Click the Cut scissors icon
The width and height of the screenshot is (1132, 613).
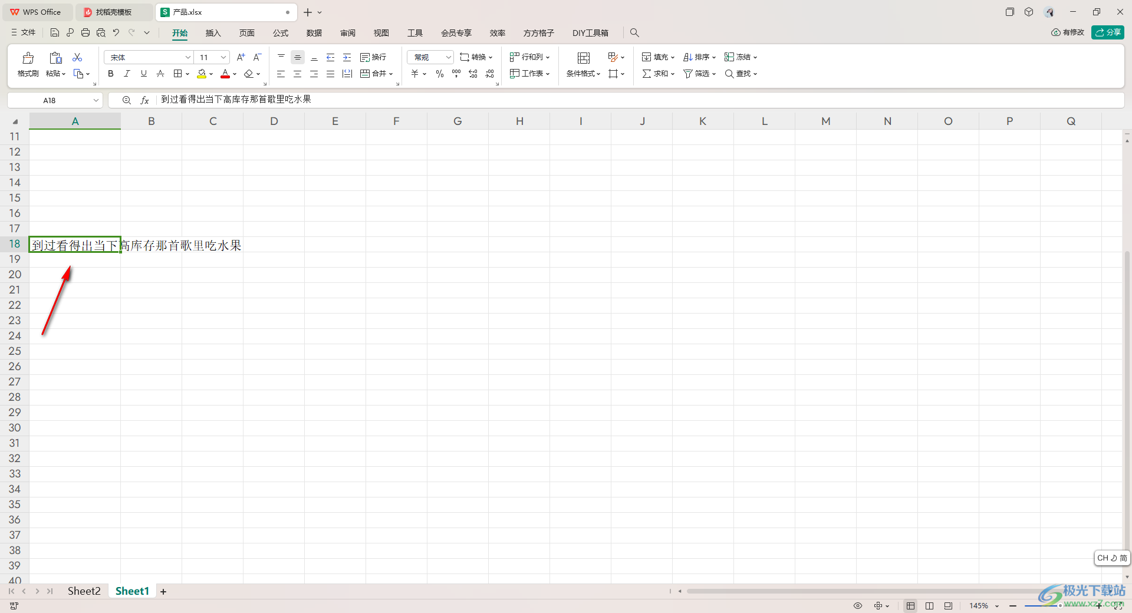(x=77, y=57)
